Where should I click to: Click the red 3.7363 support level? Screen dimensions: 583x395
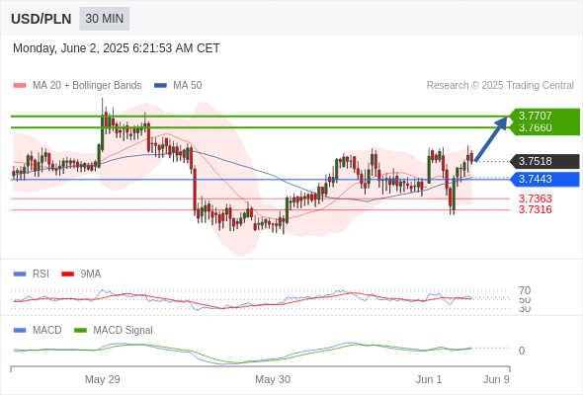(x=535, y=198)
